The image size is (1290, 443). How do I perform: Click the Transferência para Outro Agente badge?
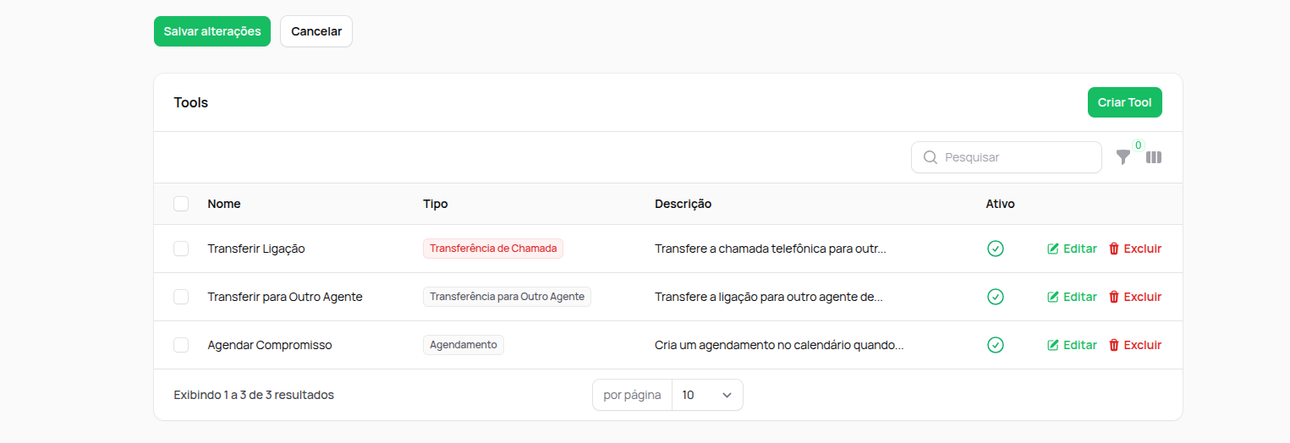pos(507,297)
